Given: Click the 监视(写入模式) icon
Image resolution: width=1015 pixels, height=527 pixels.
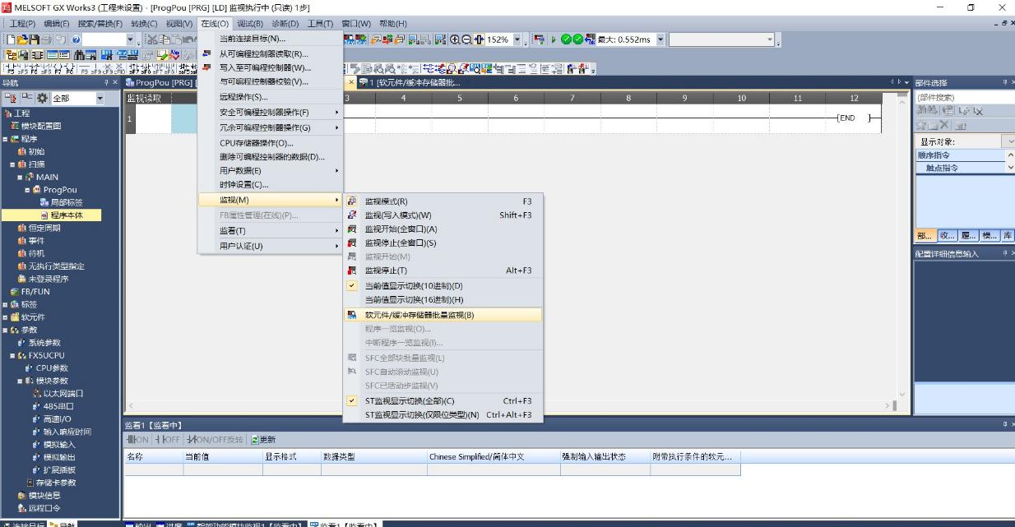Looking at the screenshot, I should coord(353,215).
